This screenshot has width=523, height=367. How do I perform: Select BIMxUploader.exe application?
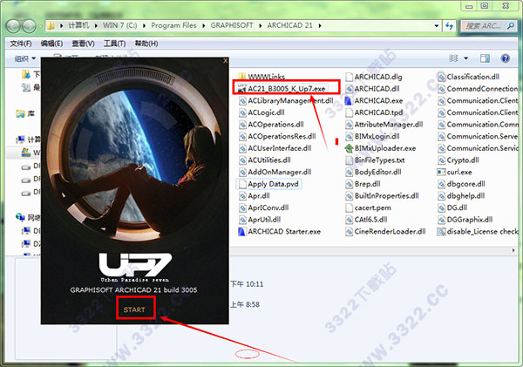coord(381,148)
